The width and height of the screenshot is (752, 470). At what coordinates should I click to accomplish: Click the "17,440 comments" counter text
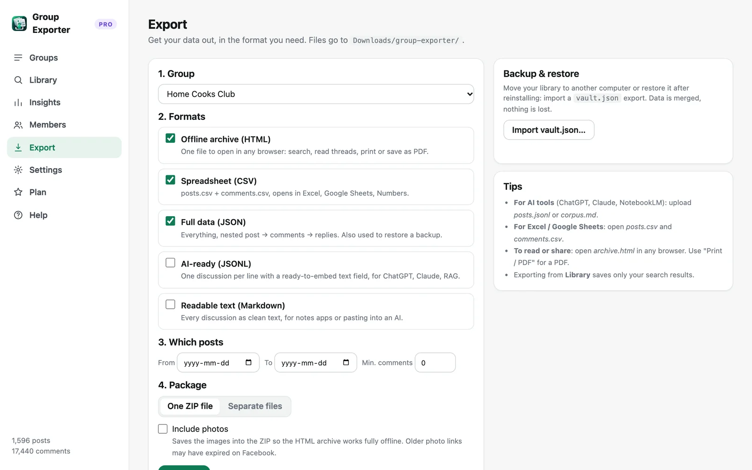[x=41, y=451]
